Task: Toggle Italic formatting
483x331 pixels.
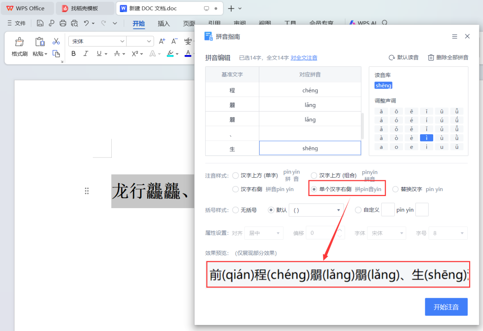Action: tap(86, 54)
